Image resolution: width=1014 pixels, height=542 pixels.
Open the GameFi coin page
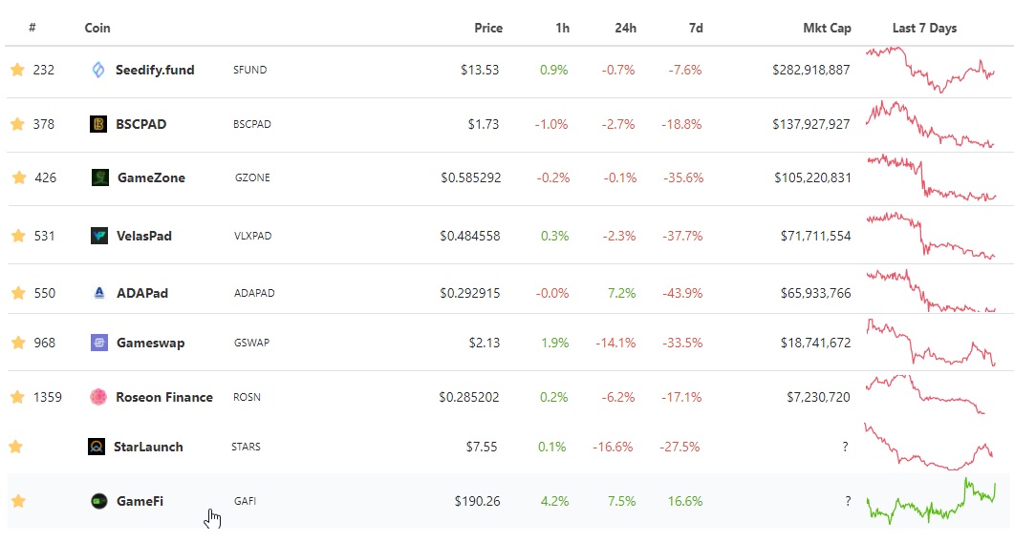coord(140,501)
